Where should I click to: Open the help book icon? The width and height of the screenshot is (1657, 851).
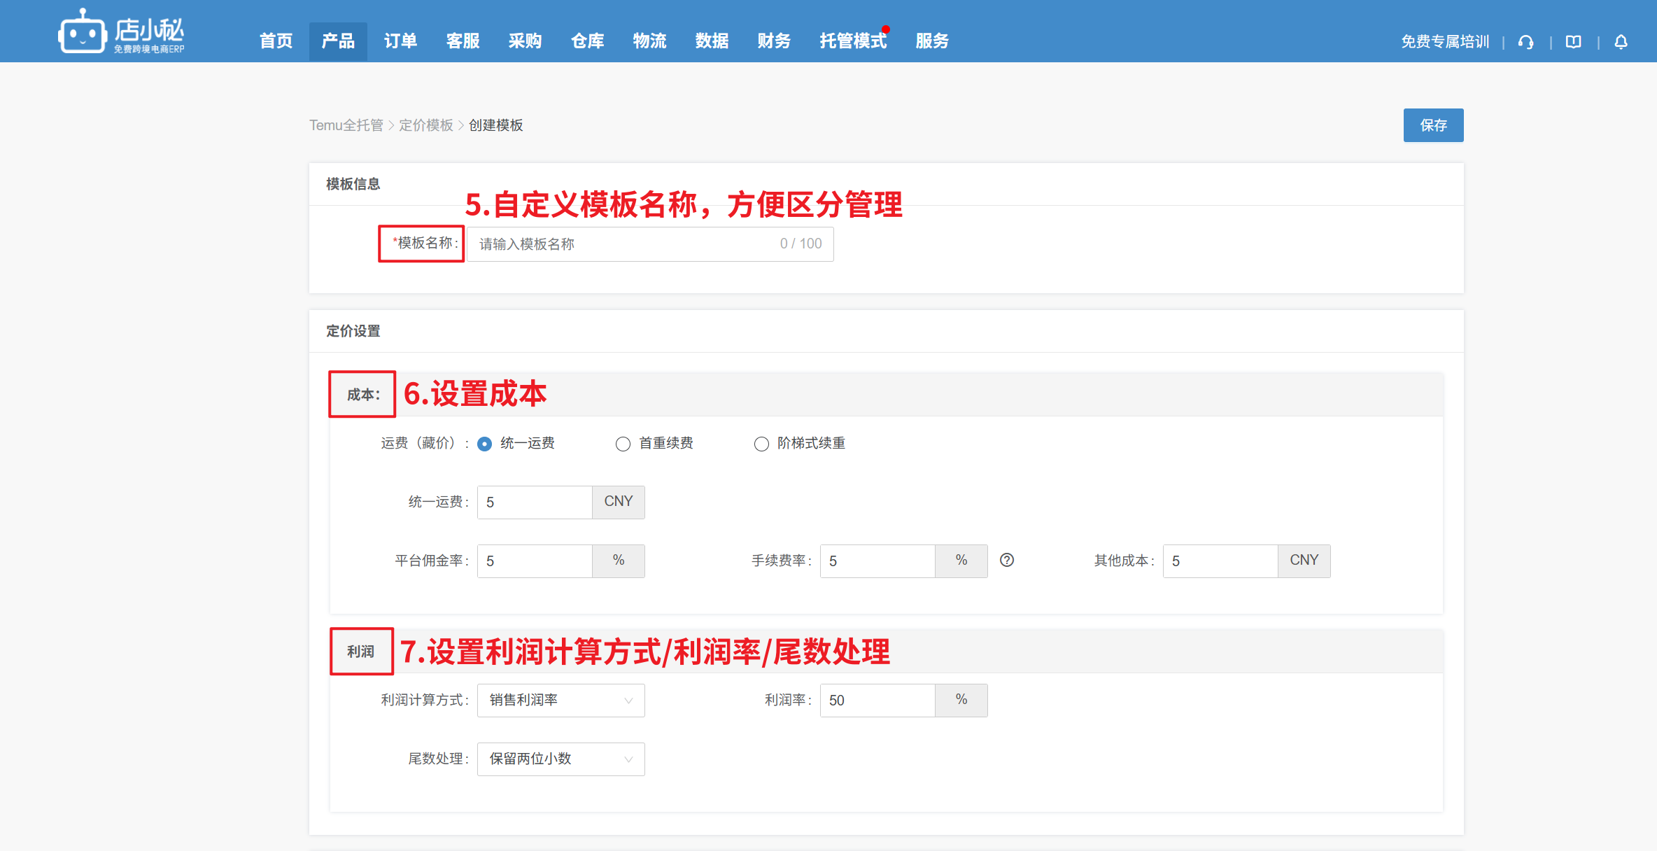tap(1573, 42)
